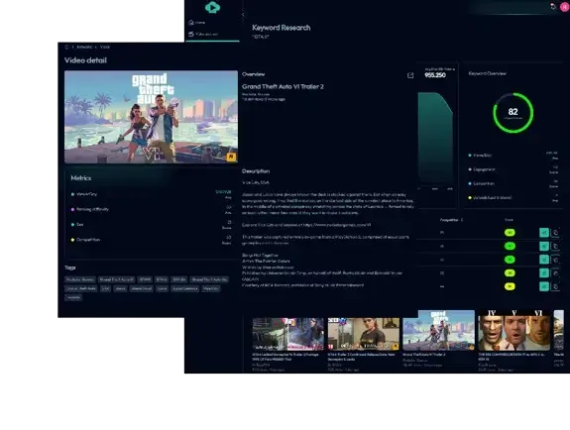Click the last row's yellow score badge
This screenshot has width=570, height=430.
(x=510, y=286)
